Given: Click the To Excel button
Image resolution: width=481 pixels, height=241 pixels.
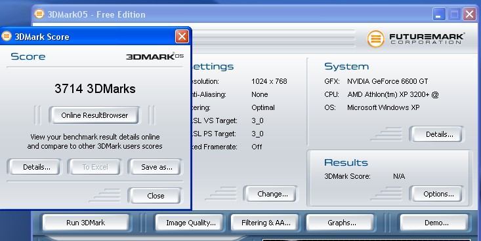Looking at the screenshot, I should pos(94,167).
